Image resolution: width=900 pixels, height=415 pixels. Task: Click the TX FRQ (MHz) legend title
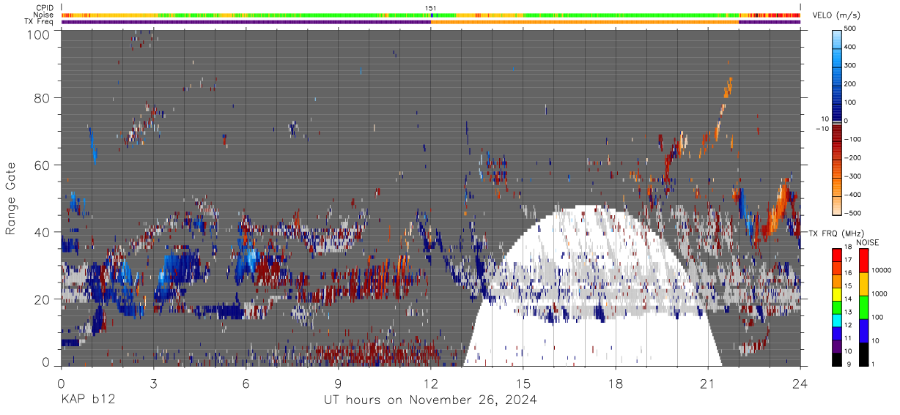click(832, 233)
